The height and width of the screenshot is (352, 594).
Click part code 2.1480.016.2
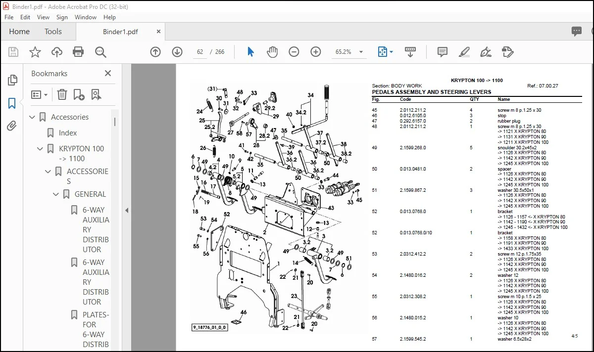point(413,275)
